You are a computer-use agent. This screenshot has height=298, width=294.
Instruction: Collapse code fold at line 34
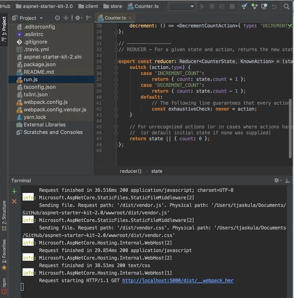116,61
